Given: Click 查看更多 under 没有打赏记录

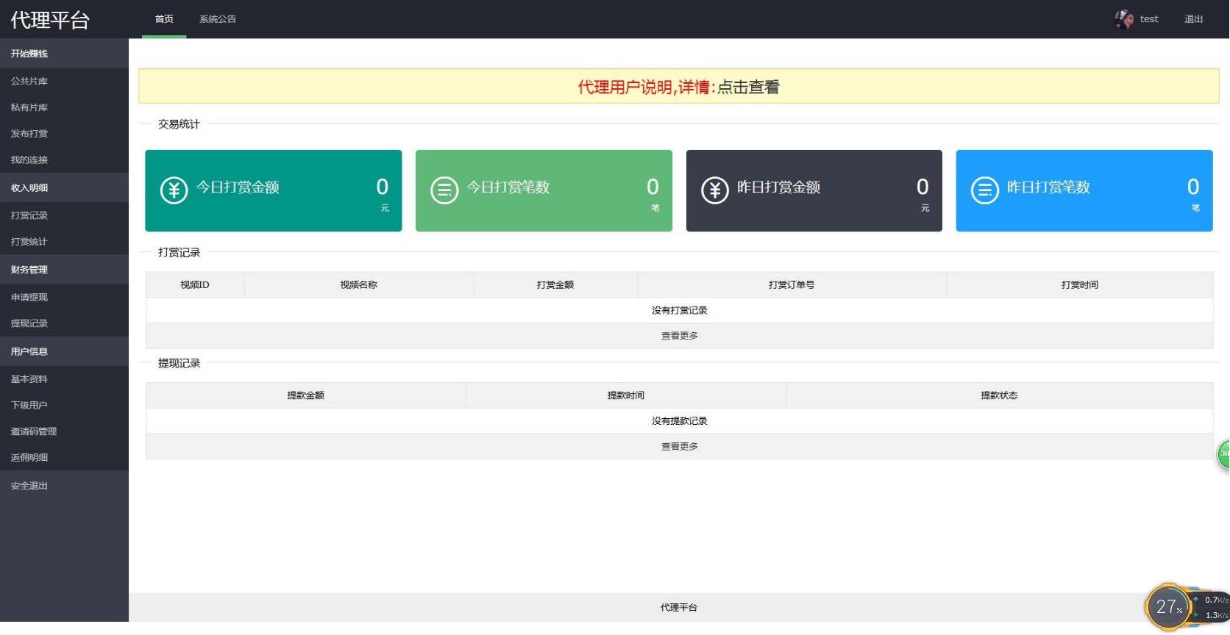Looking at the screenshot, I should tap(679, 336).
